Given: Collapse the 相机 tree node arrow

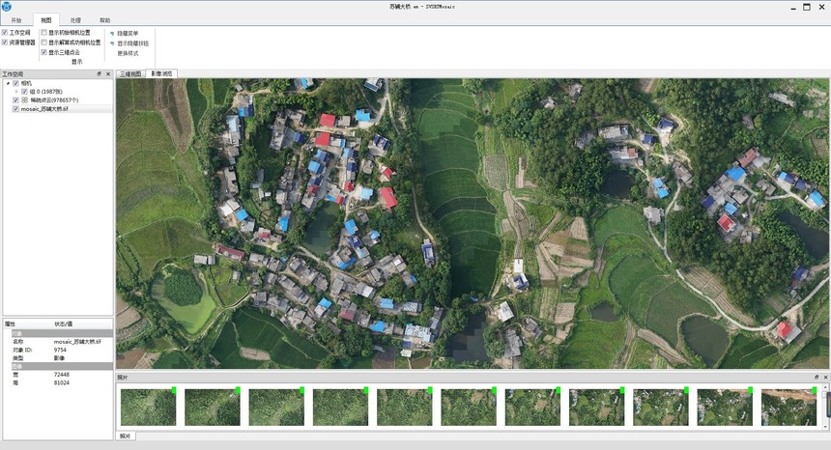Looking at the screenshot, I should 8,83.
